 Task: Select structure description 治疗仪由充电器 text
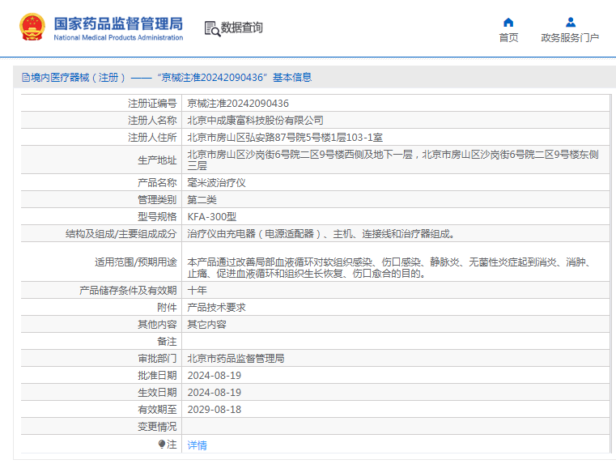pos(321,234)
